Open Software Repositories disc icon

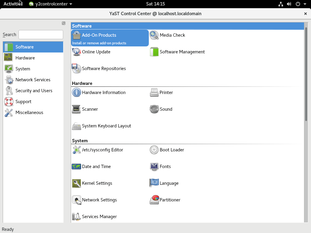76,69
